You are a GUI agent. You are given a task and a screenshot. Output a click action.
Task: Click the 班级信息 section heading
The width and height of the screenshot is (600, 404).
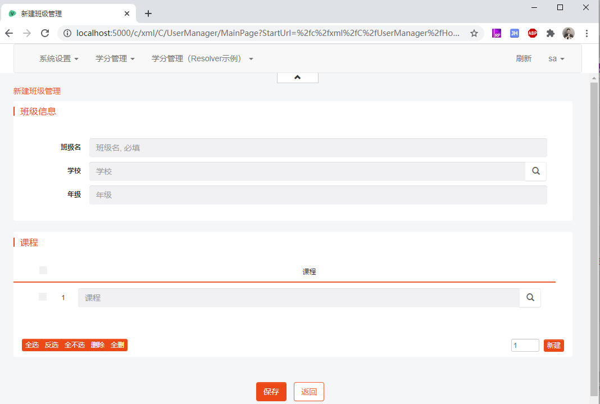point(38,111)
